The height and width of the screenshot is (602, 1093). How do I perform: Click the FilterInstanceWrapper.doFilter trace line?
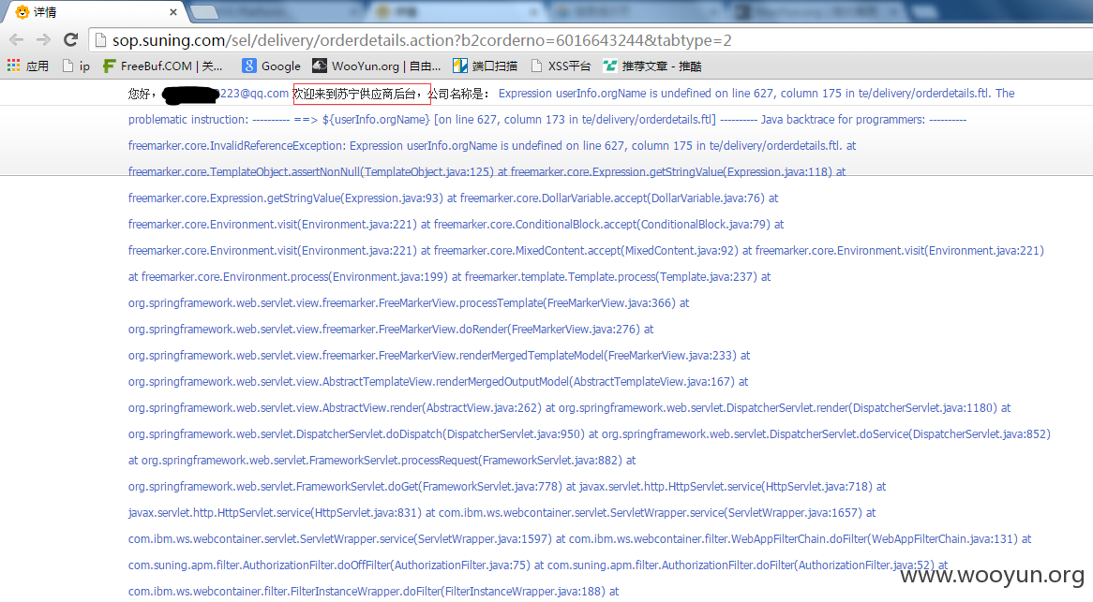click(374, 592)
